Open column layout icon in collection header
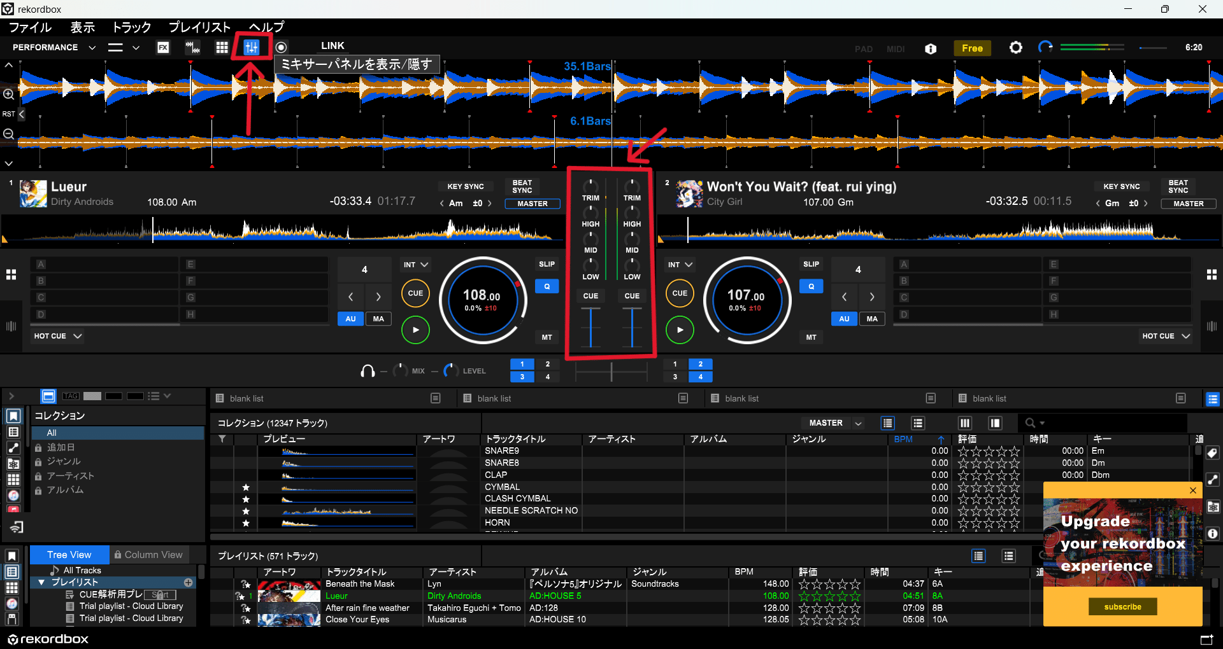The height and width of the screenshot is (649, 1223). tap(965, 423)
